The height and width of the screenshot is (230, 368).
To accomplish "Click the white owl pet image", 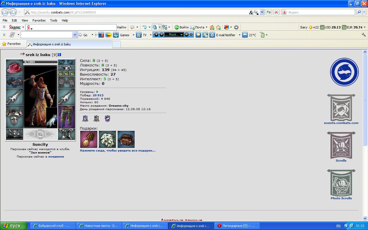I will 52,118.
